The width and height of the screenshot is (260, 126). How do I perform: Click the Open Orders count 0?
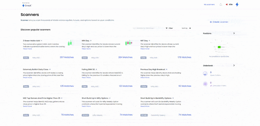[x=211, y=73]
